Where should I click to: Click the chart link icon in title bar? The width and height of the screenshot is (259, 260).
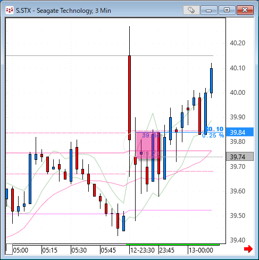click(x=191, y=10)
